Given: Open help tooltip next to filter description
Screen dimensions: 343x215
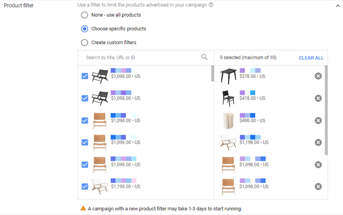Looking at the screenshot, I should coord(211,5).
